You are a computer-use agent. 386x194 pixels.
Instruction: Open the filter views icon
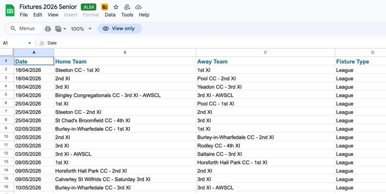(x=58, y=29)
